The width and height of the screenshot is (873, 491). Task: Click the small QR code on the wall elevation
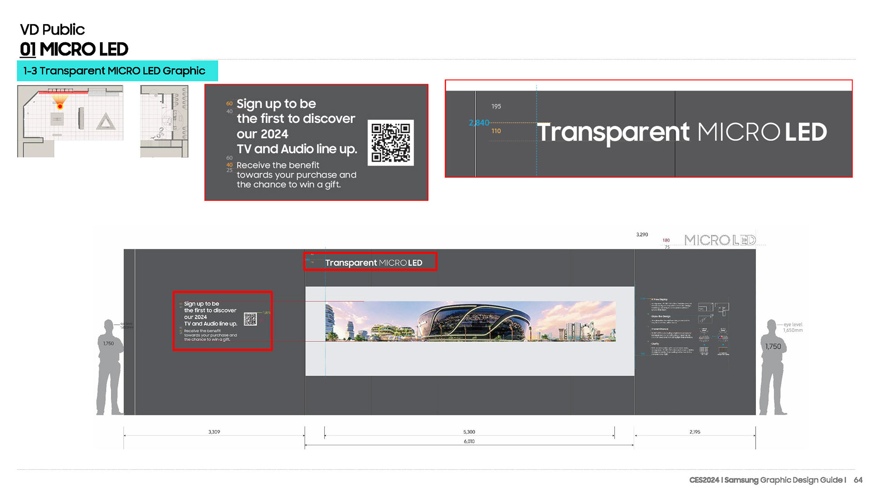[250, 319]
